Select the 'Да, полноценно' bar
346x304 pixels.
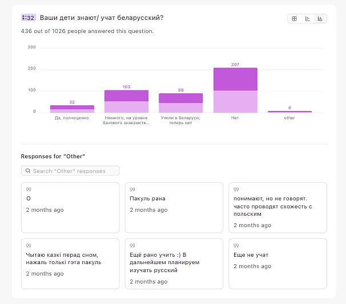point(72,108)
